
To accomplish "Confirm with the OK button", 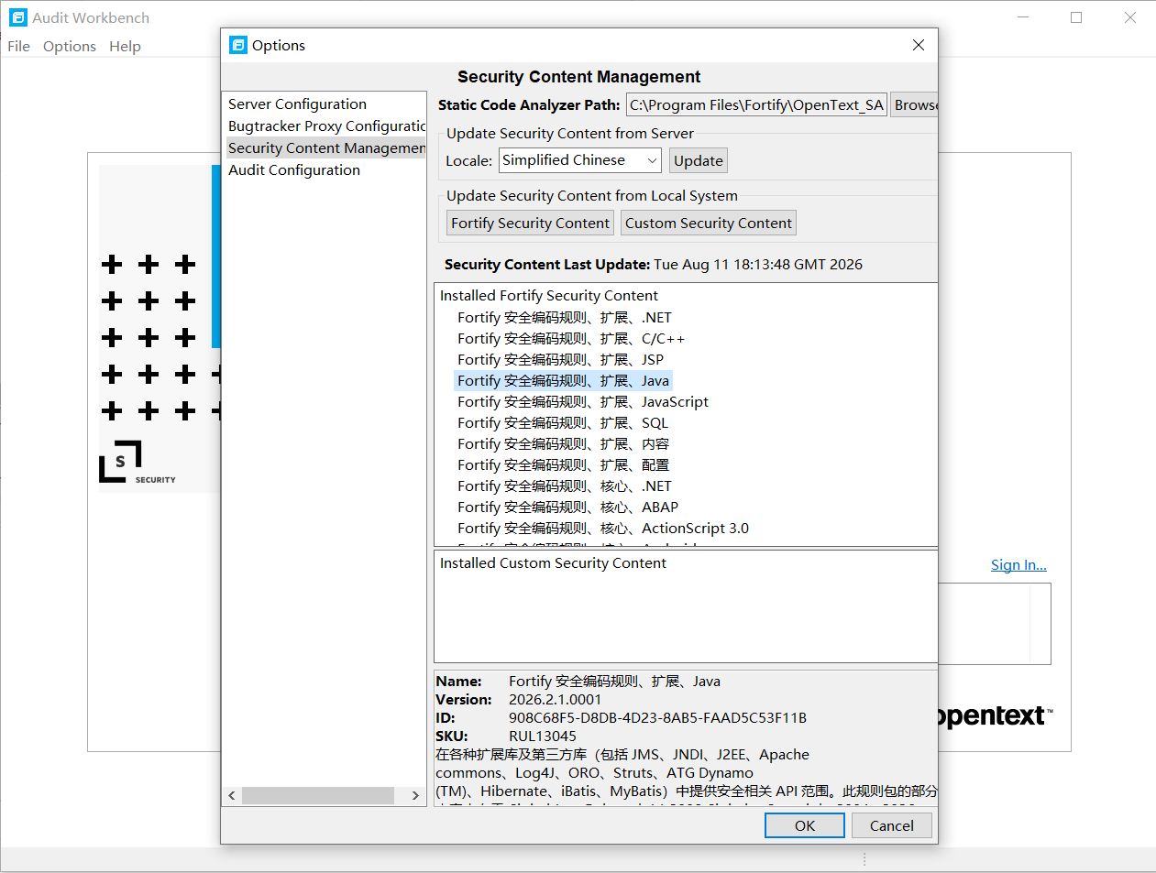I will click(x=805, y=825).
